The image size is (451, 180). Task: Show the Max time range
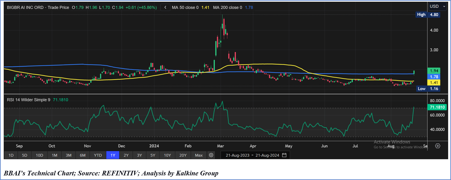199,155
